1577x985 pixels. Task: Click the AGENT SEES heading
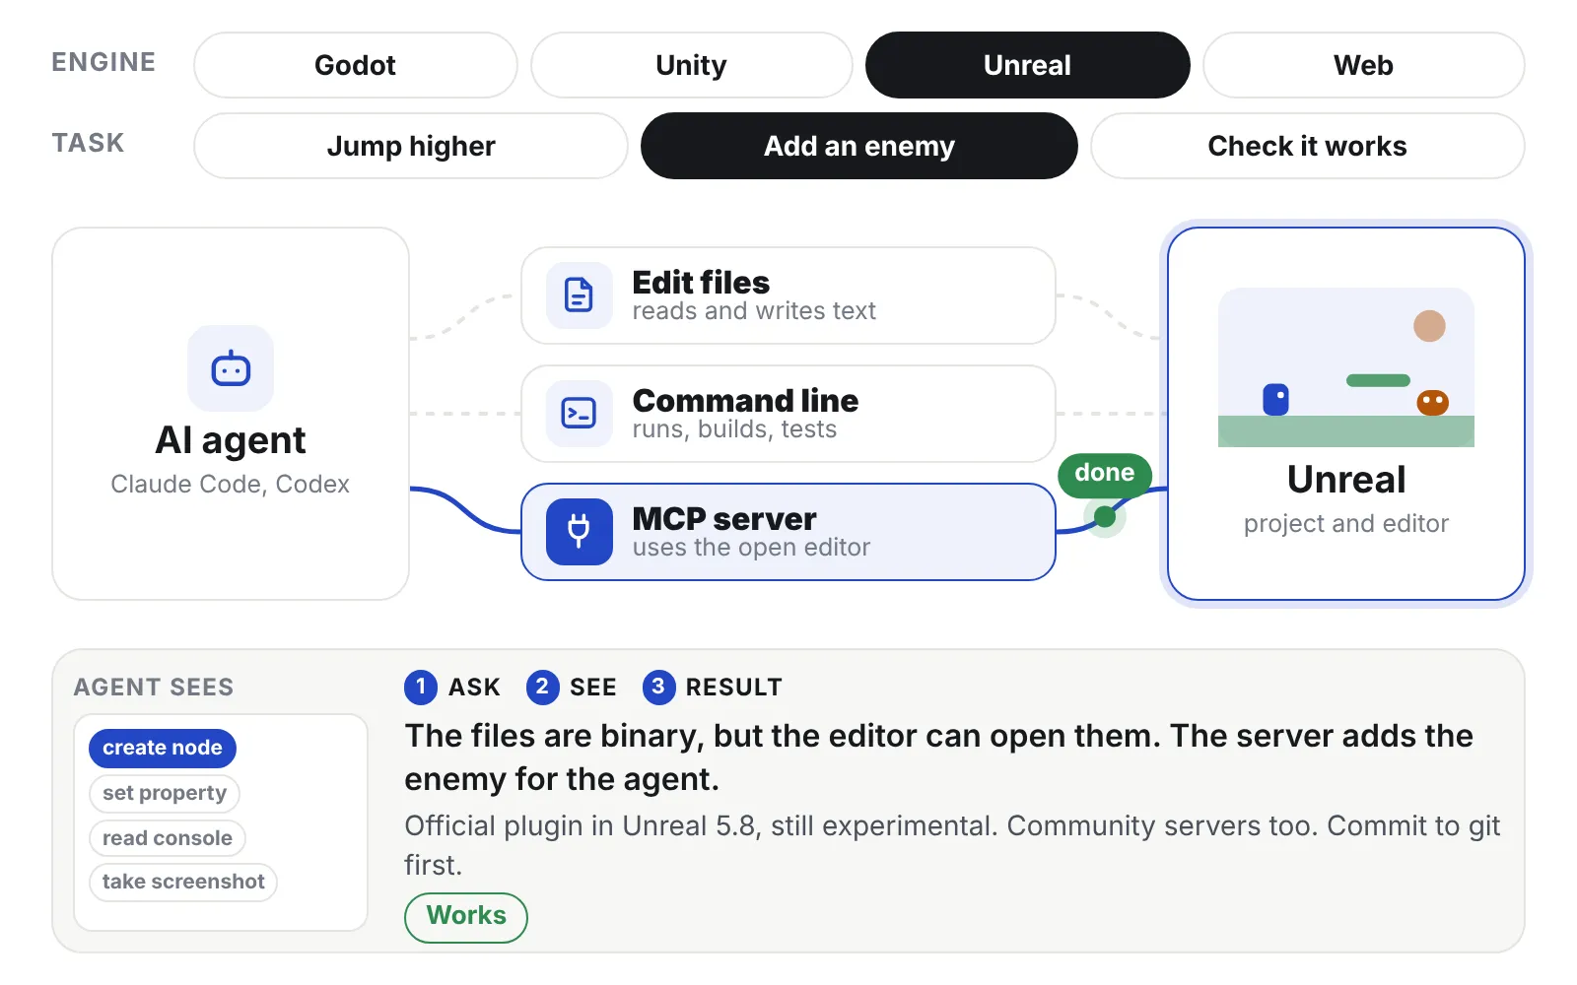click(154, 688)
